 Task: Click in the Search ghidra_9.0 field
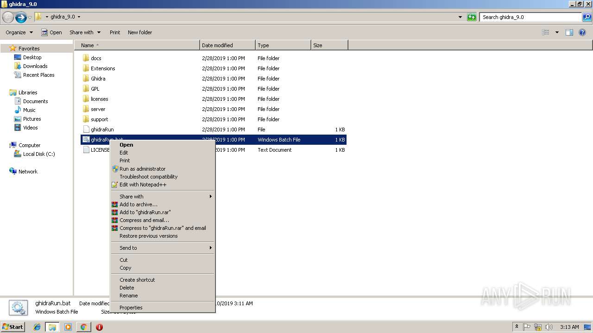[530, 17]
